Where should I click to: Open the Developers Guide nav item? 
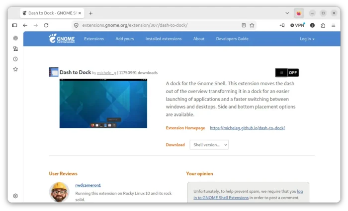232,39
